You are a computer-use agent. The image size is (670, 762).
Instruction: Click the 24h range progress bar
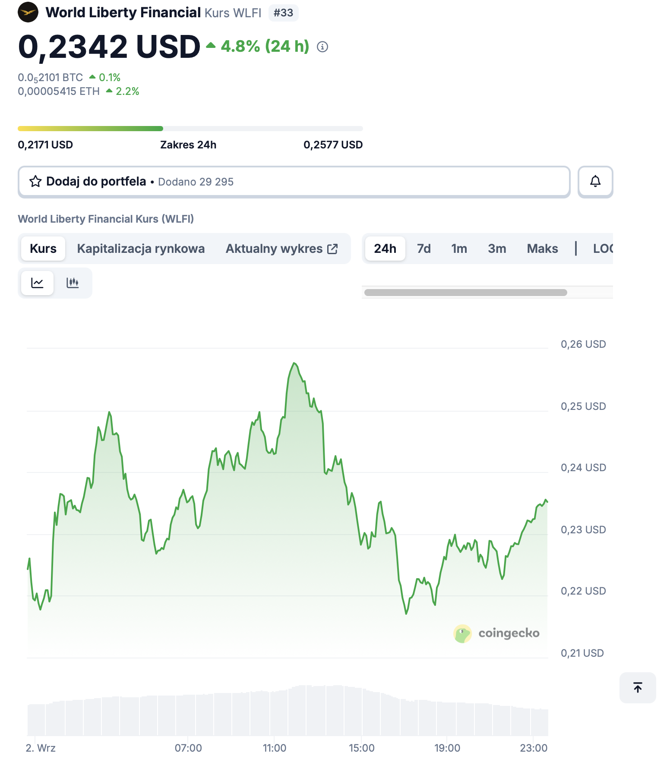(190, 129)
